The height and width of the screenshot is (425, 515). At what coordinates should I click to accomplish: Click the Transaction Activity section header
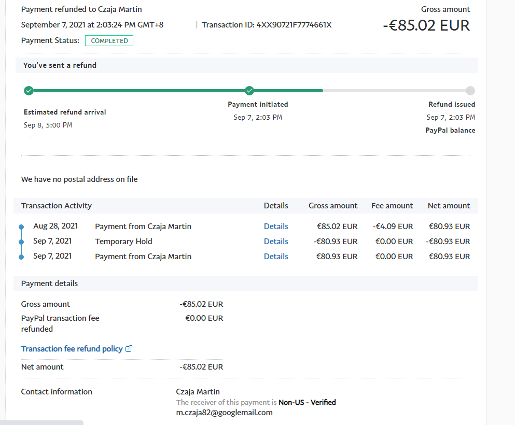[x=57, y=206]
